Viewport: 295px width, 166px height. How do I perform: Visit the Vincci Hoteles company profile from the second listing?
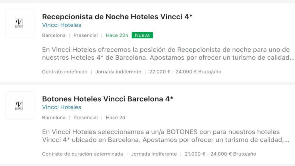61,107
